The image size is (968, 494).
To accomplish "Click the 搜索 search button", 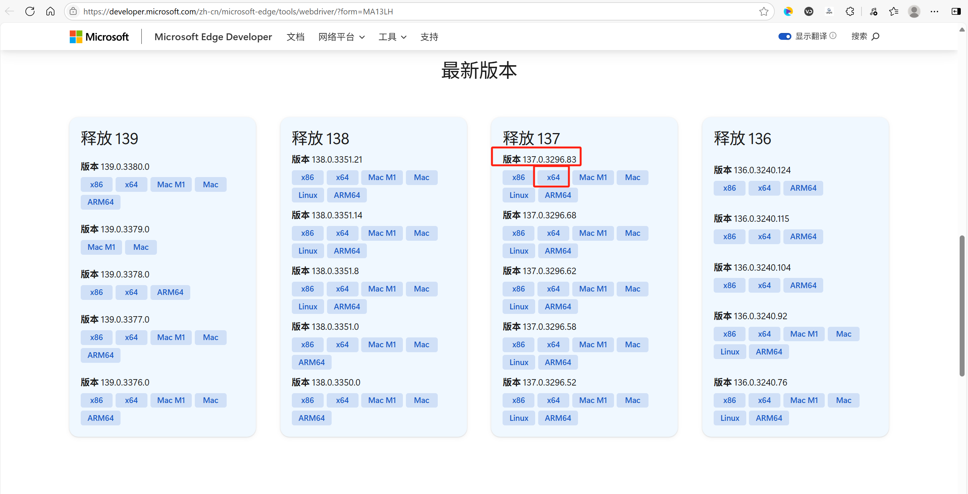I will click(865, 36).
